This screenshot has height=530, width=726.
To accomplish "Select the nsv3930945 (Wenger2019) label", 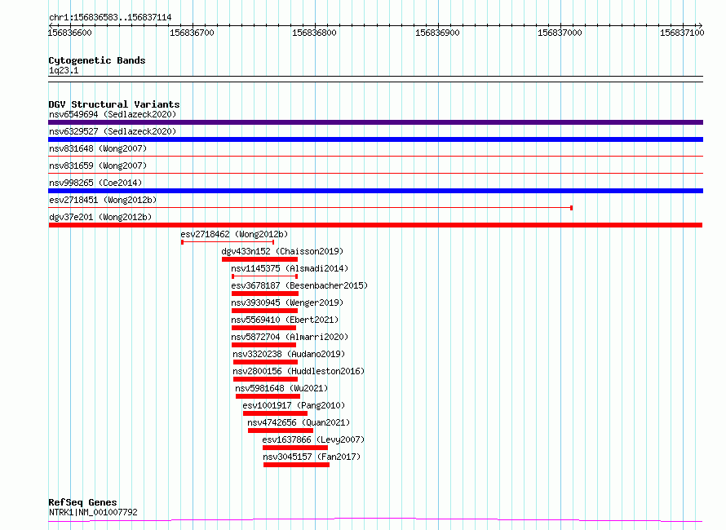I will 287,303.
